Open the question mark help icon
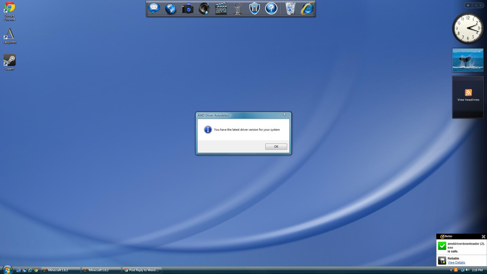487x274 pixels. click(271, 9)
